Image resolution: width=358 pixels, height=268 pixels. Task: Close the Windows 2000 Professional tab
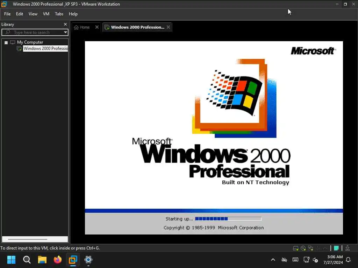168,27
